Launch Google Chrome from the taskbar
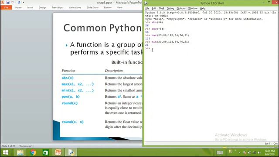This screenshot has width=279, height=157. pos(33,153)
